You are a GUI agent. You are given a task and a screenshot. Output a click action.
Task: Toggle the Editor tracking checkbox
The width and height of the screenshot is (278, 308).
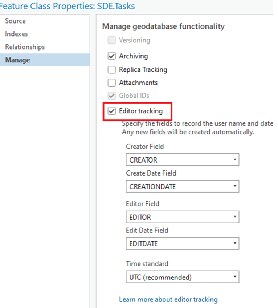[111, 111]
